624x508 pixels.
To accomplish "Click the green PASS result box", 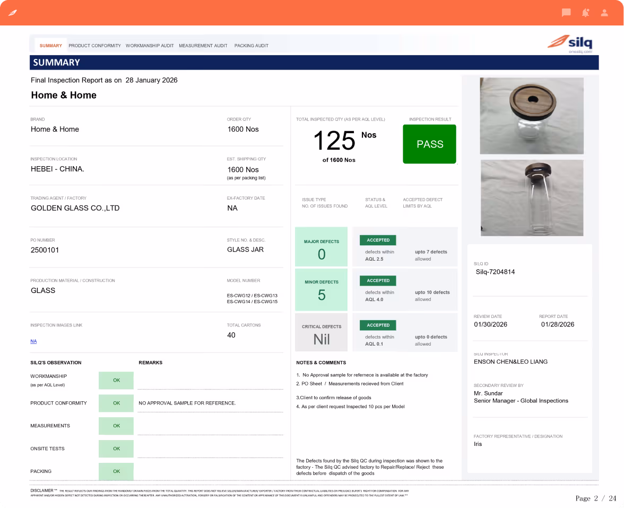I will (x=429, y=144).
